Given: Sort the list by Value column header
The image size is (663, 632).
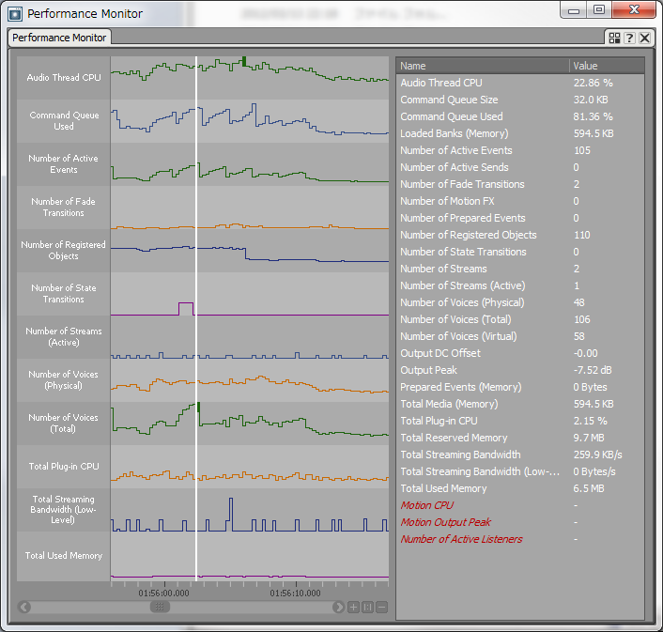Looking at the screenshot, I should pyautogui.click(x=606, y=66).
